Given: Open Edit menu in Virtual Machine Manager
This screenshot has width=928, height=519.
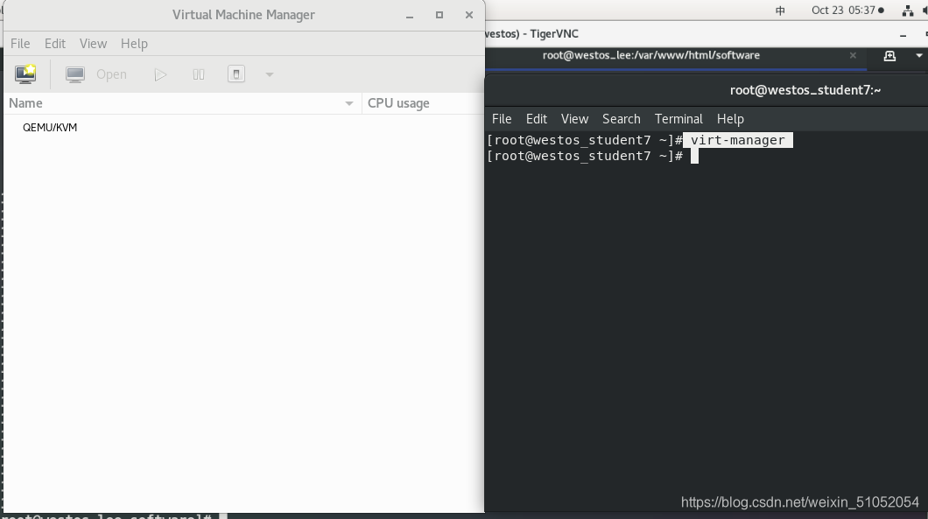Looking at the screenshot, I should (55, 44).
